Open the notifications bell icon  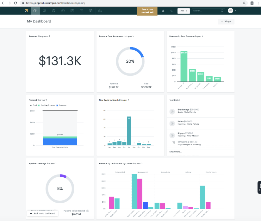pos(163,10)
